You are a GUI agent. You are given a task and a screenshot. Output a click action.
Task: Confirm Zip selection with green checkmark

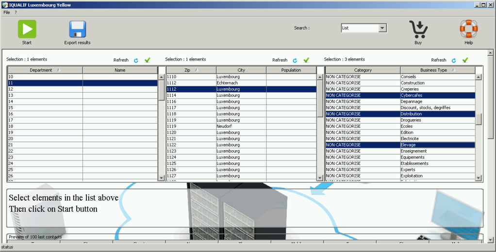[x=306, y=60]
